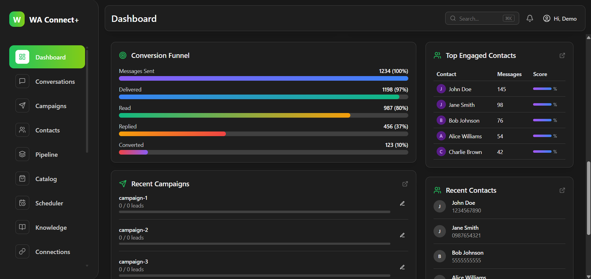Click the Messages Sent progress bar
The width and height of the screenshot is (591, 279).
point(263,78)
